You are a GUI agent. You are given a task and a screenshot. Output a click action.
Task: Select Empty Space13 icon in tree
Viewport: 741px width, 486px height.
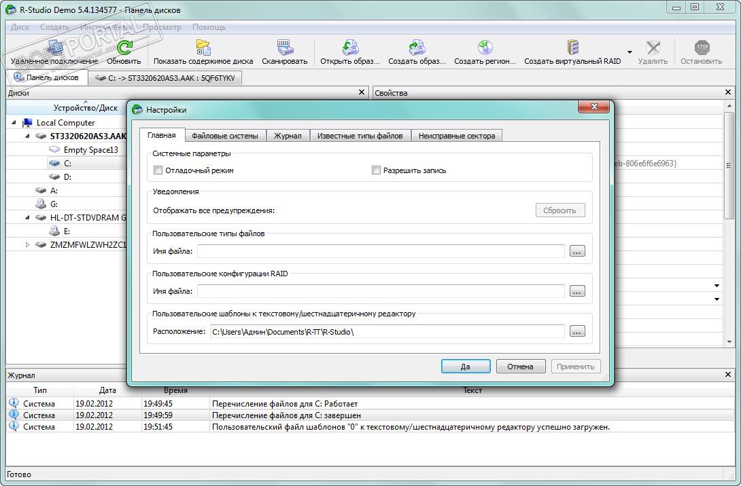coord(54,149)
